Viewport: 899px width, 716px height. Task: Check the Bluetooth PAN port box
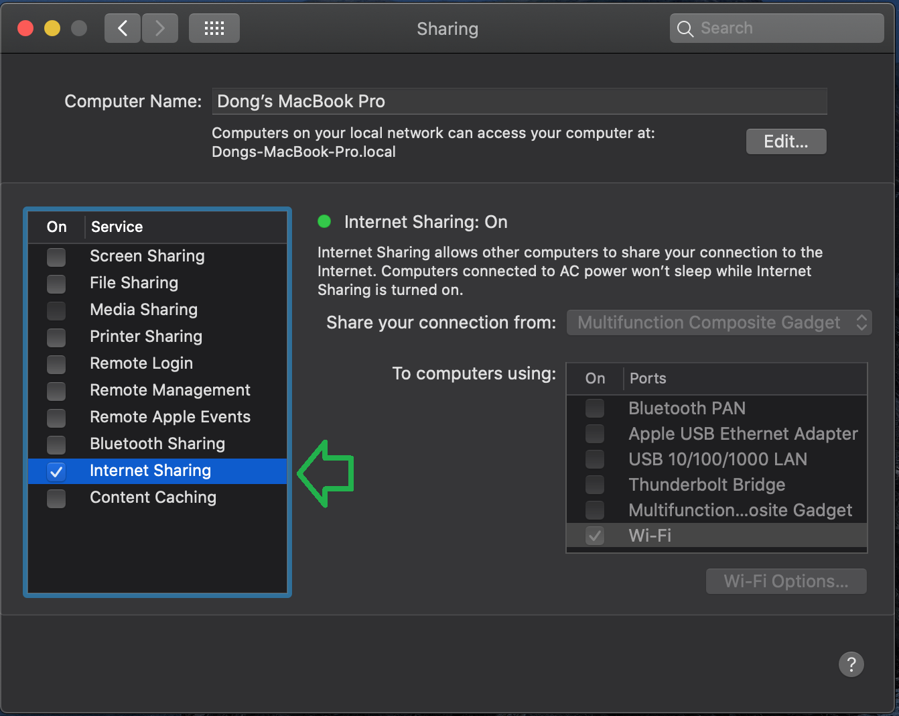(595, 408)
